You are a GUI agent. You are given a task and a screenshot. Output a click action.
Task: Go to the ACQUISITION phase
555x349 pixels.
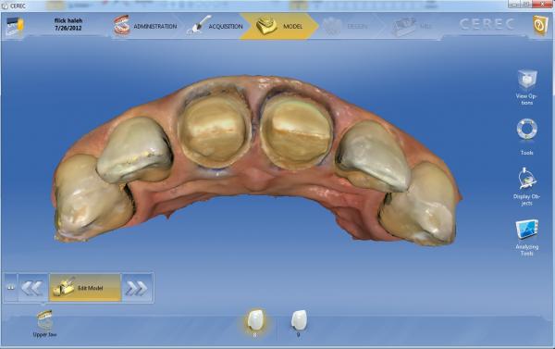click(215, 26)
